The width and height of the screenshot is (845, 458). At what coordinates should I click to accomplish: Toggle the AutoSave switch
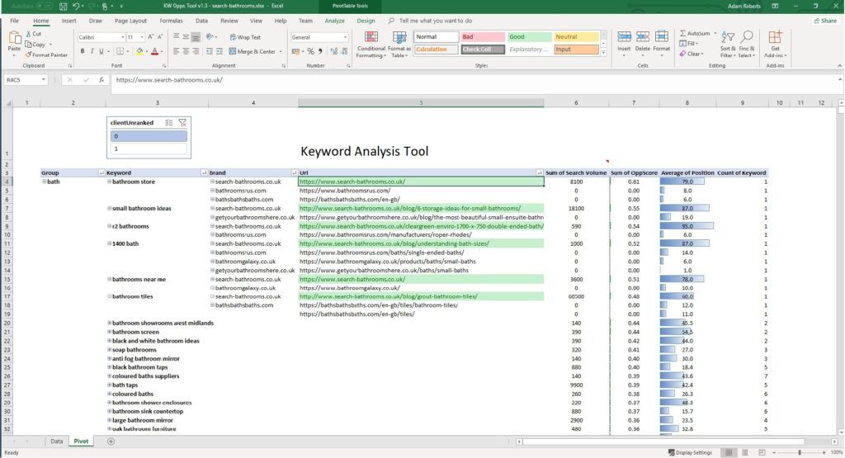tap(45, 7)
